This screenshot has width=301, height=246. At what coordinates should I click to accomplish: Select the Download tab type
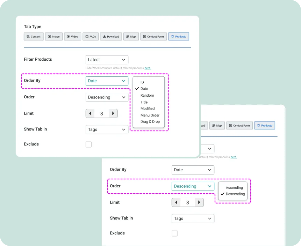[111, 37]
